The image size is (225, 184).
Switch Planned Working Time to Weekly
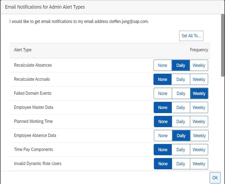(x=199, y=121)
